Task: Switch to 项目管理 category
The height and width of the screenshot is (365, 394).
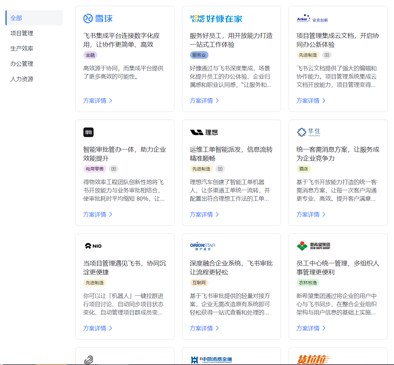Action: (x=22, y=33)
